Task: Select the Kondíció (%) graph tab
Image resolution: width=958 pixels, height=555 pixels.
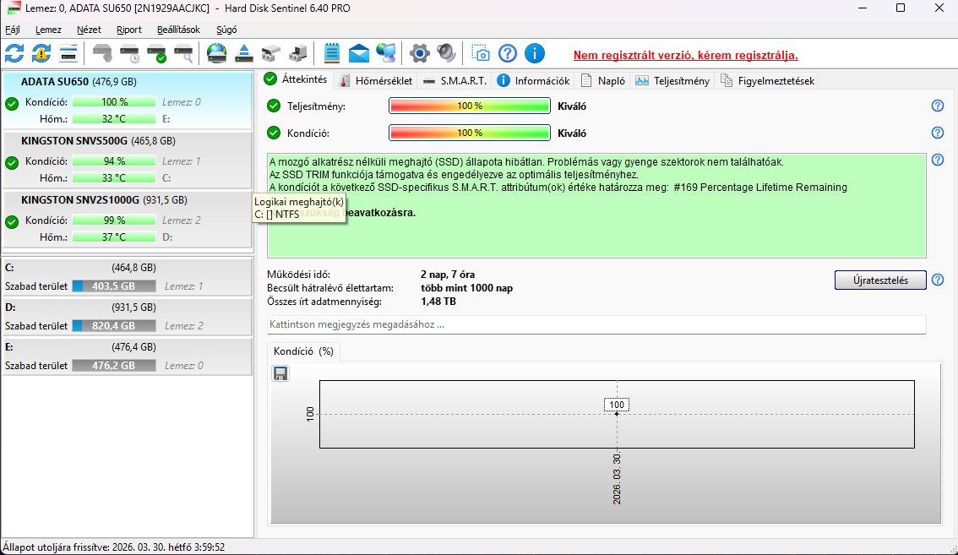Action: click(x=303, y=351)
